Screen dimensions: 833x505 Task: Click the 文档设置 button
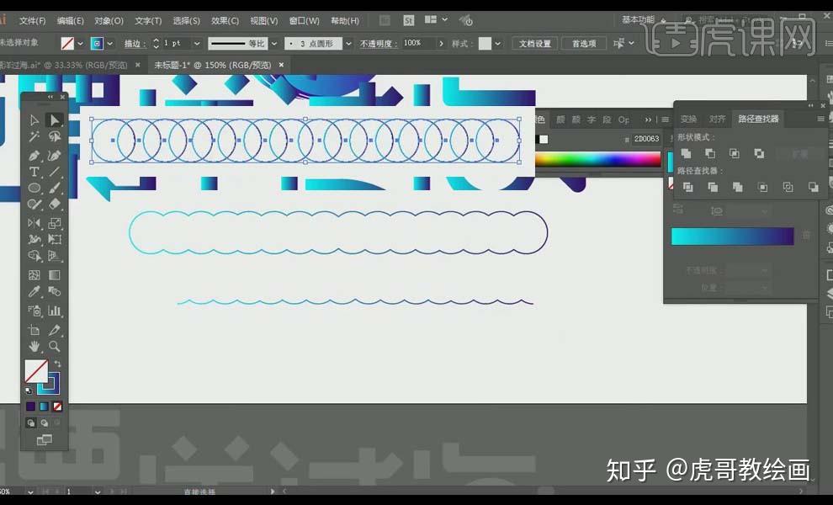click(535, 44)
